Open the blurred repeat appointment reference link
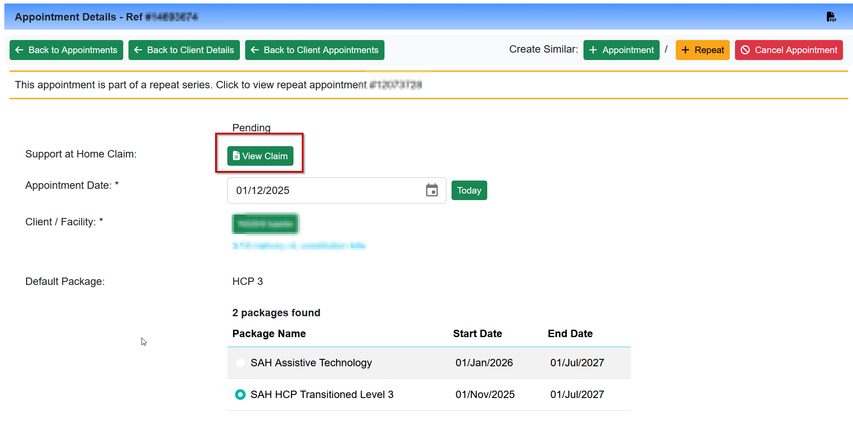This screenshot has height=435, width=853. pyautogui.click(x=396, y=85)
